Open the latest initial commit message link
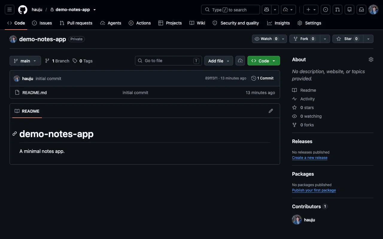Image resolution: width=383 pixels, height=239 pixels. [x=48, y=79]
